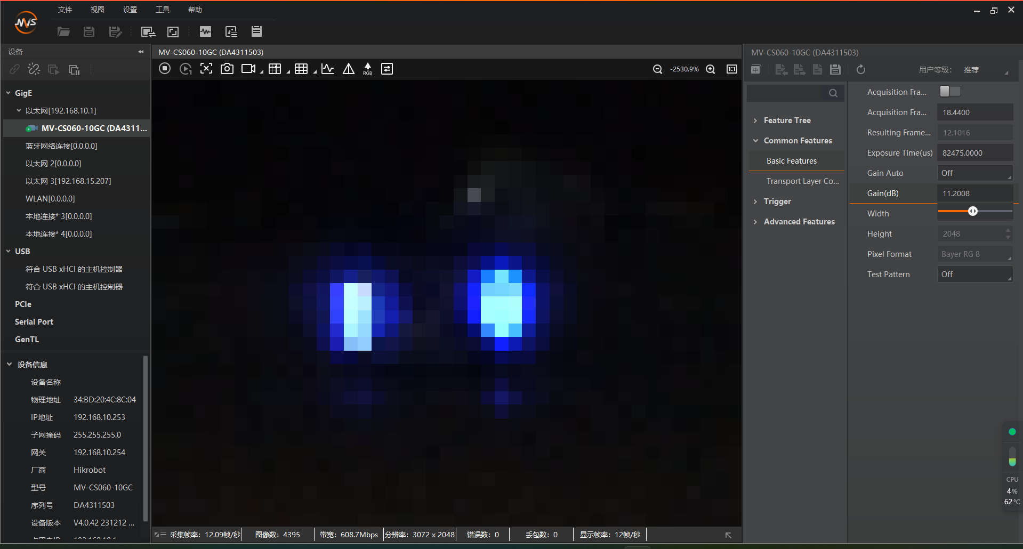Click the Gain slider handle
Viewport: 1023px width, 549px height.
973,211
